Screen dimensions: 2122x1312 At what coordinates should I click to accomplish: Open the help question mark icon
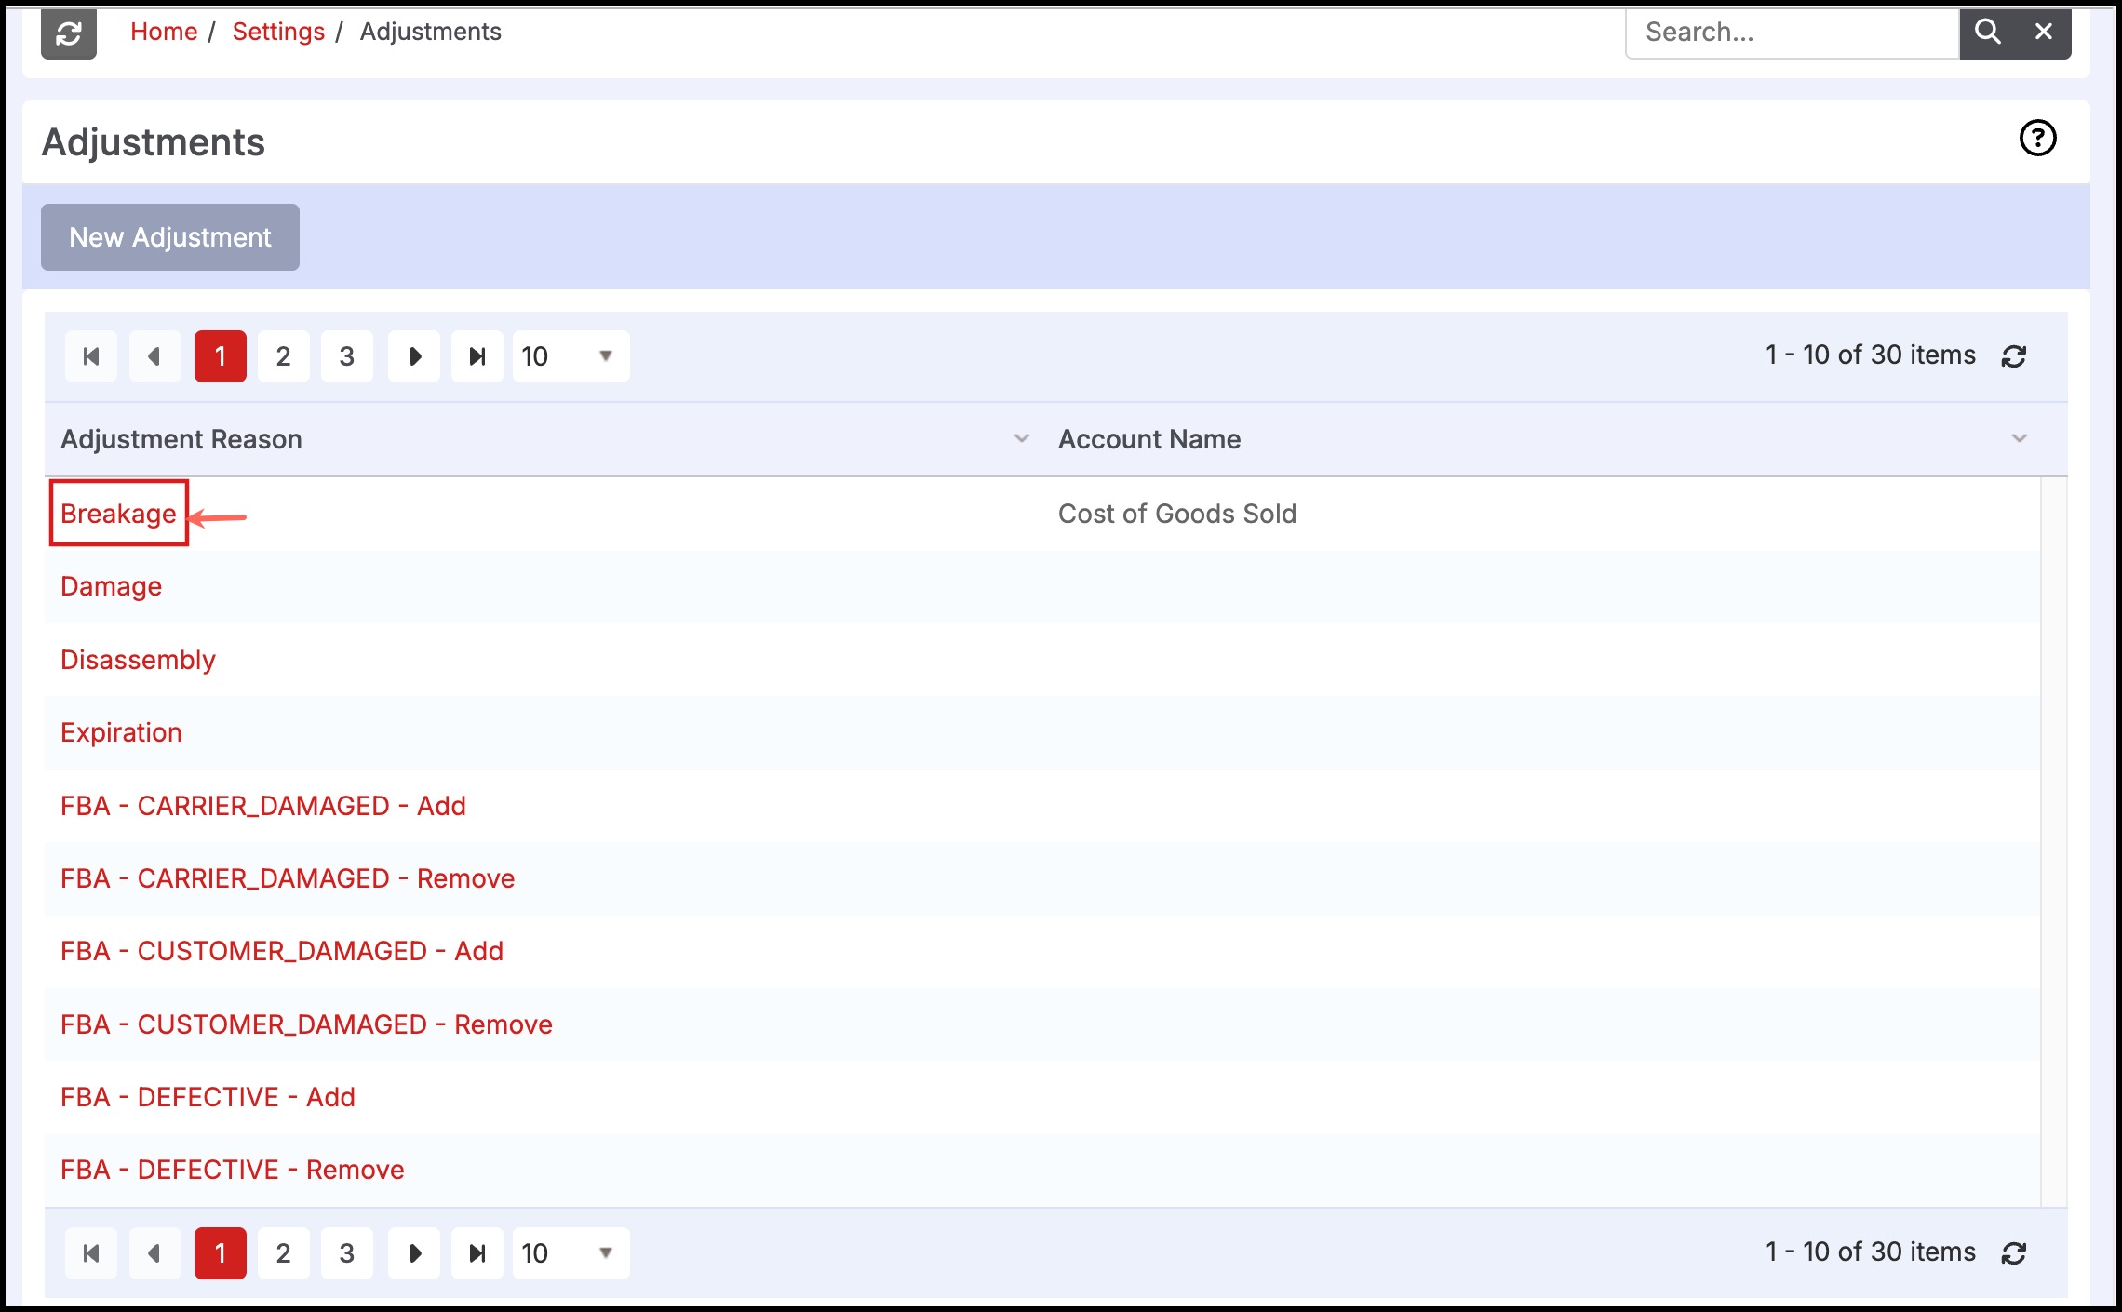[x=2037, y=139]
